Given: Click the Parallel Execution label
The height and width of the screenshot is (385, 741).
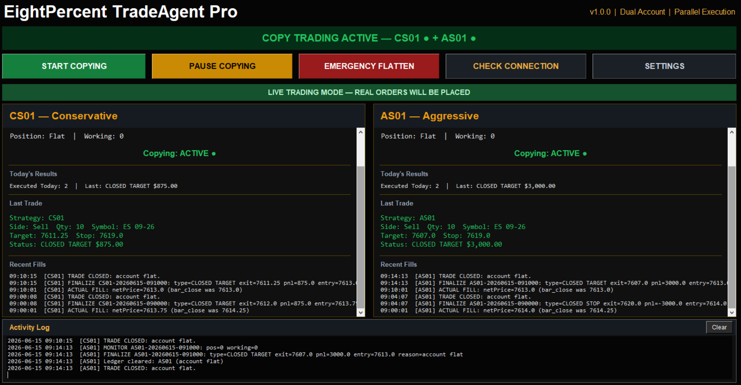Looking at the screenshot, I should tap(705, 12).
